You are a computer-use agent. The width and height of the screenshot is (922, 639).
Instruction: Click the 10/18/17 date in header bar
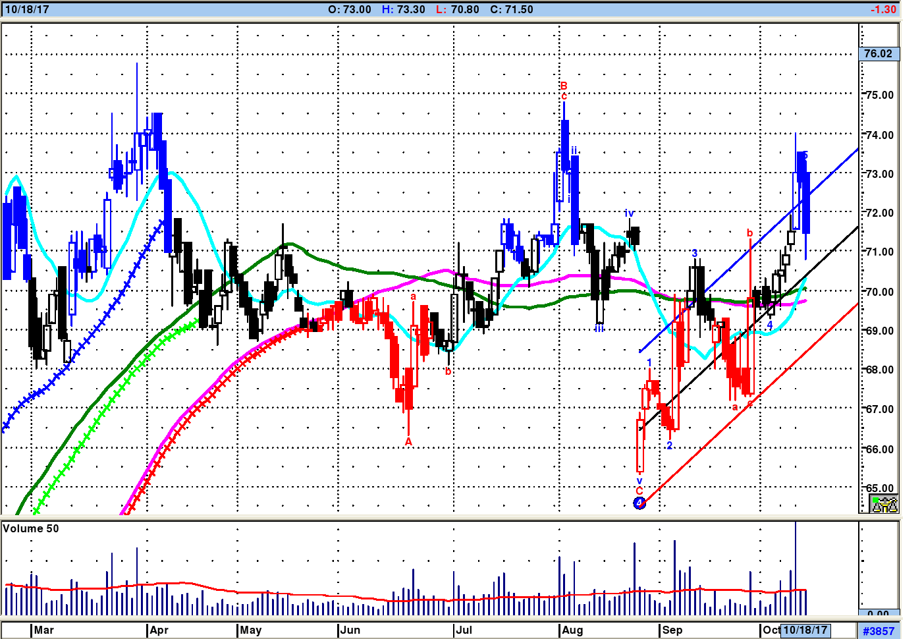click(27, 9)
